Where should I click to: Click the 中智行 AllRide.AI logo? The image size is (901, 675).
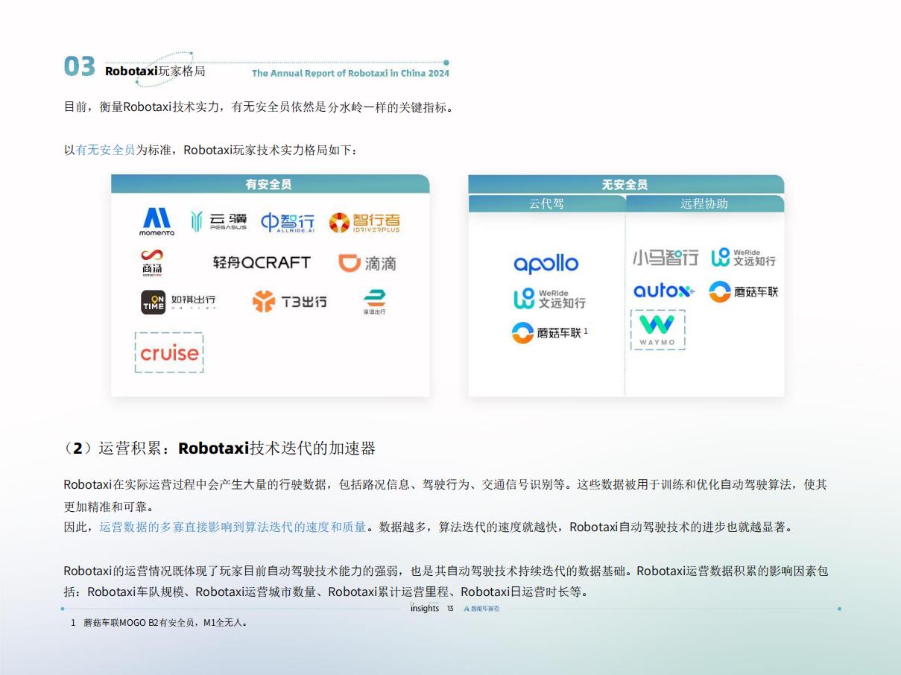[x=288, y=223]
